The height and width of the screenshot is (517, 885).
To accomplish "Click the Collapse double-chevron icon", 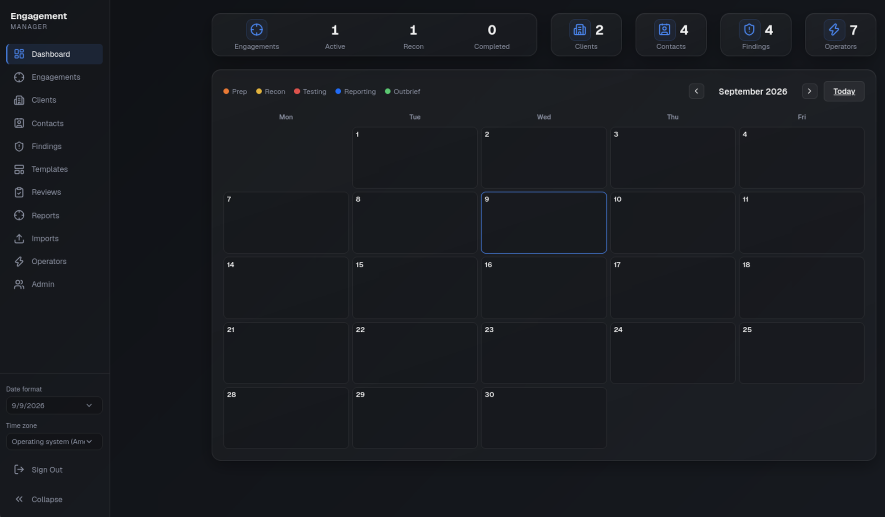I will click(x=19, y=499).
